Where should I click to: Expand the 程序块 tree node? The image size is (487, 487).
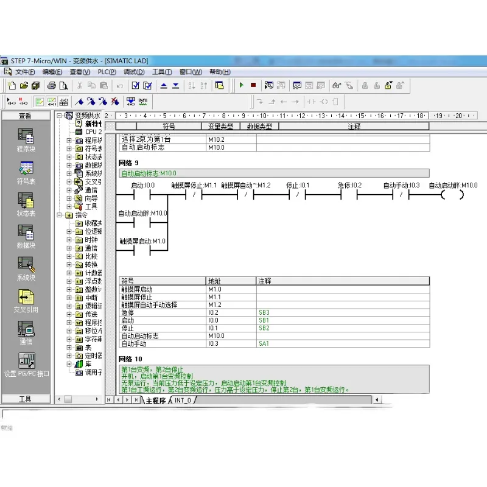69,141
